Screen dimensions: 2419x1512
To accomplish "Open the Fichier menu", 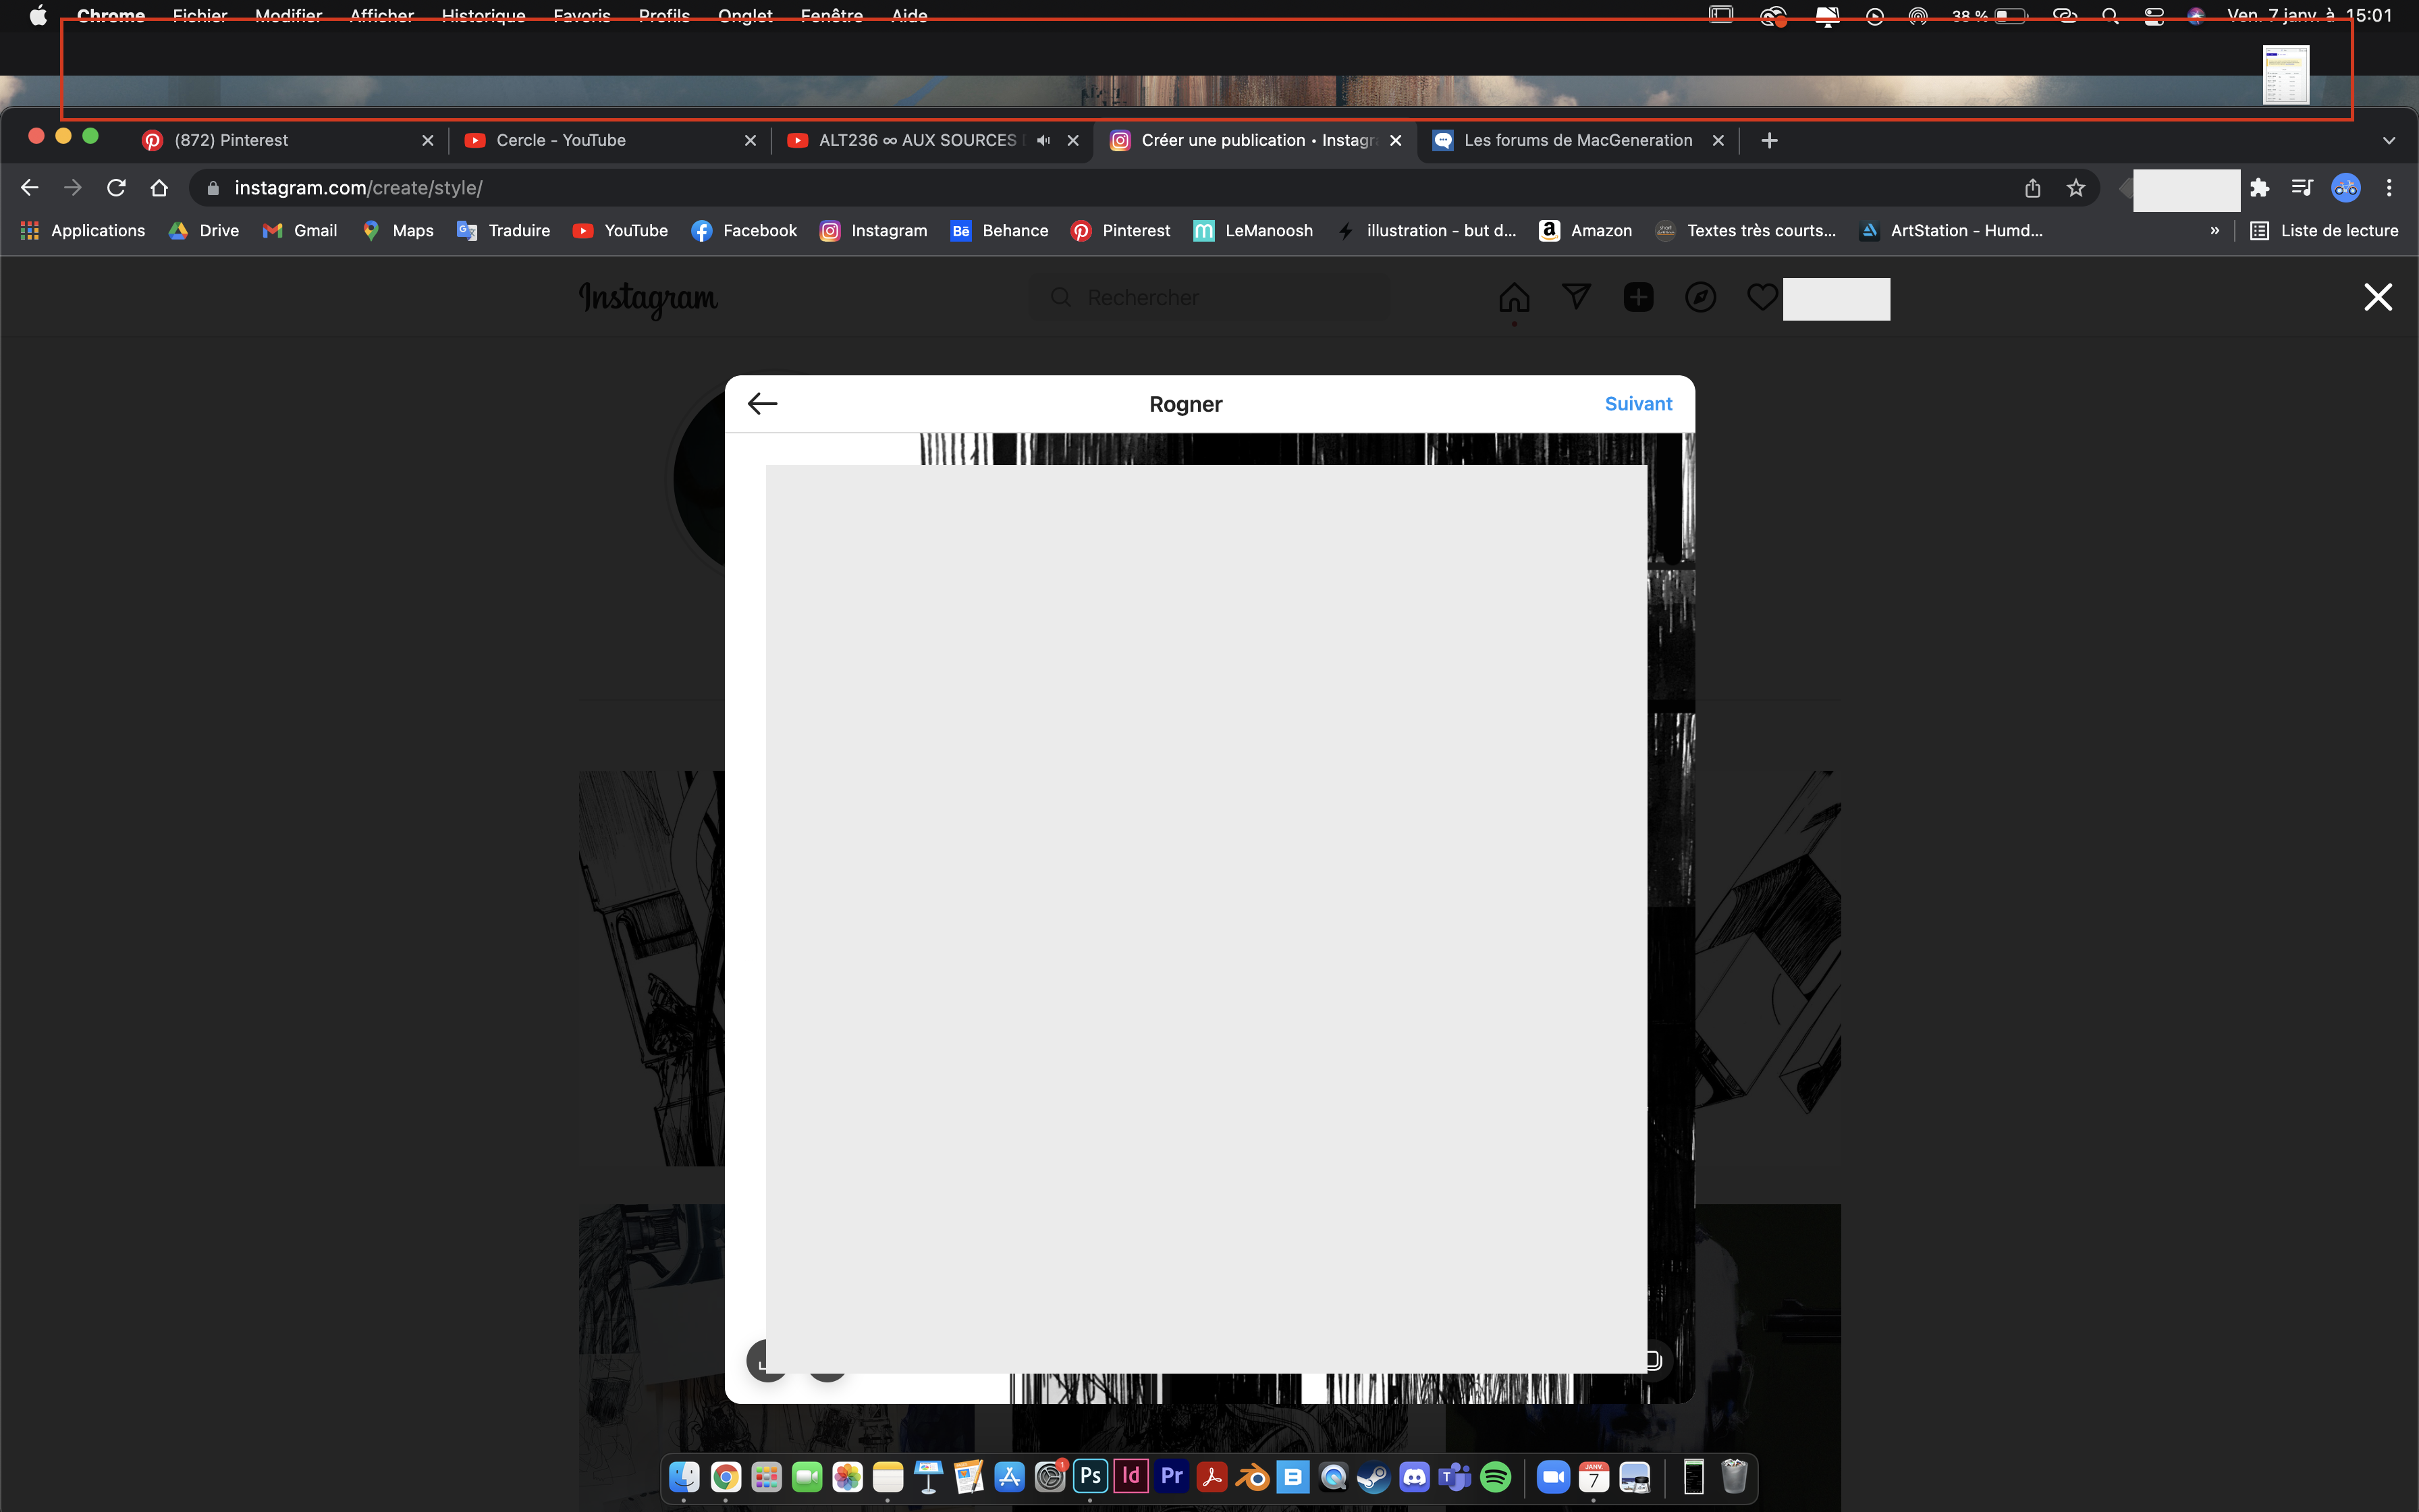I will point(200,15).
